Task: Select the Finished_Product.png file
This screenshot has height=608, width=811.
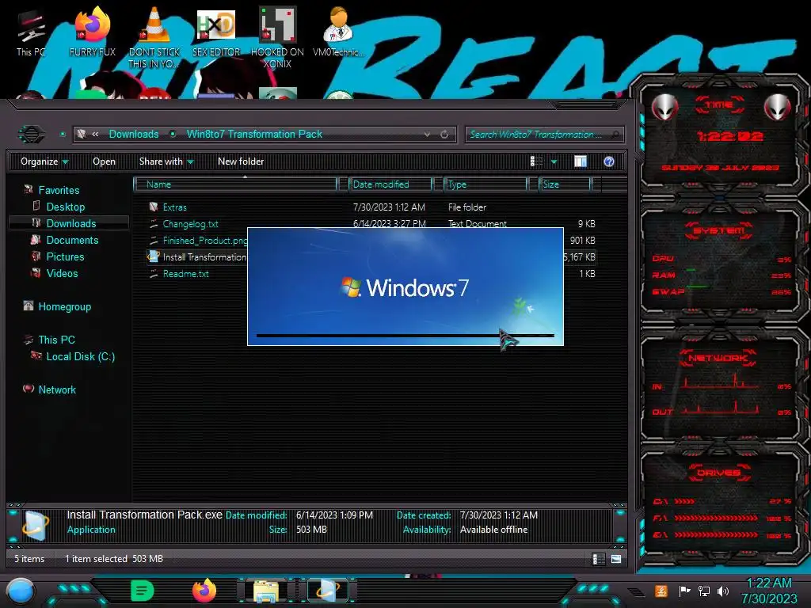Action: coord(197,241)
